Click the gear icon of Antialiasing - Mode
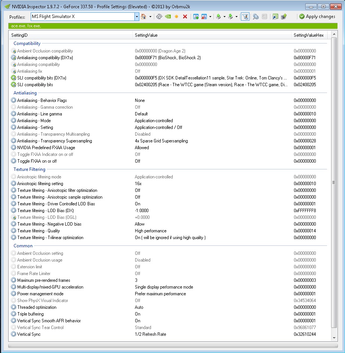 coord(14,121)
